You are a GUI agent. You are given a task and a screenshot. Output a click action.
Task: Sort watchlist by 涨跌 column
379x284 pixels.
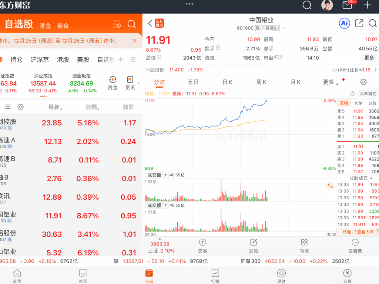click(x=129, y=107)
